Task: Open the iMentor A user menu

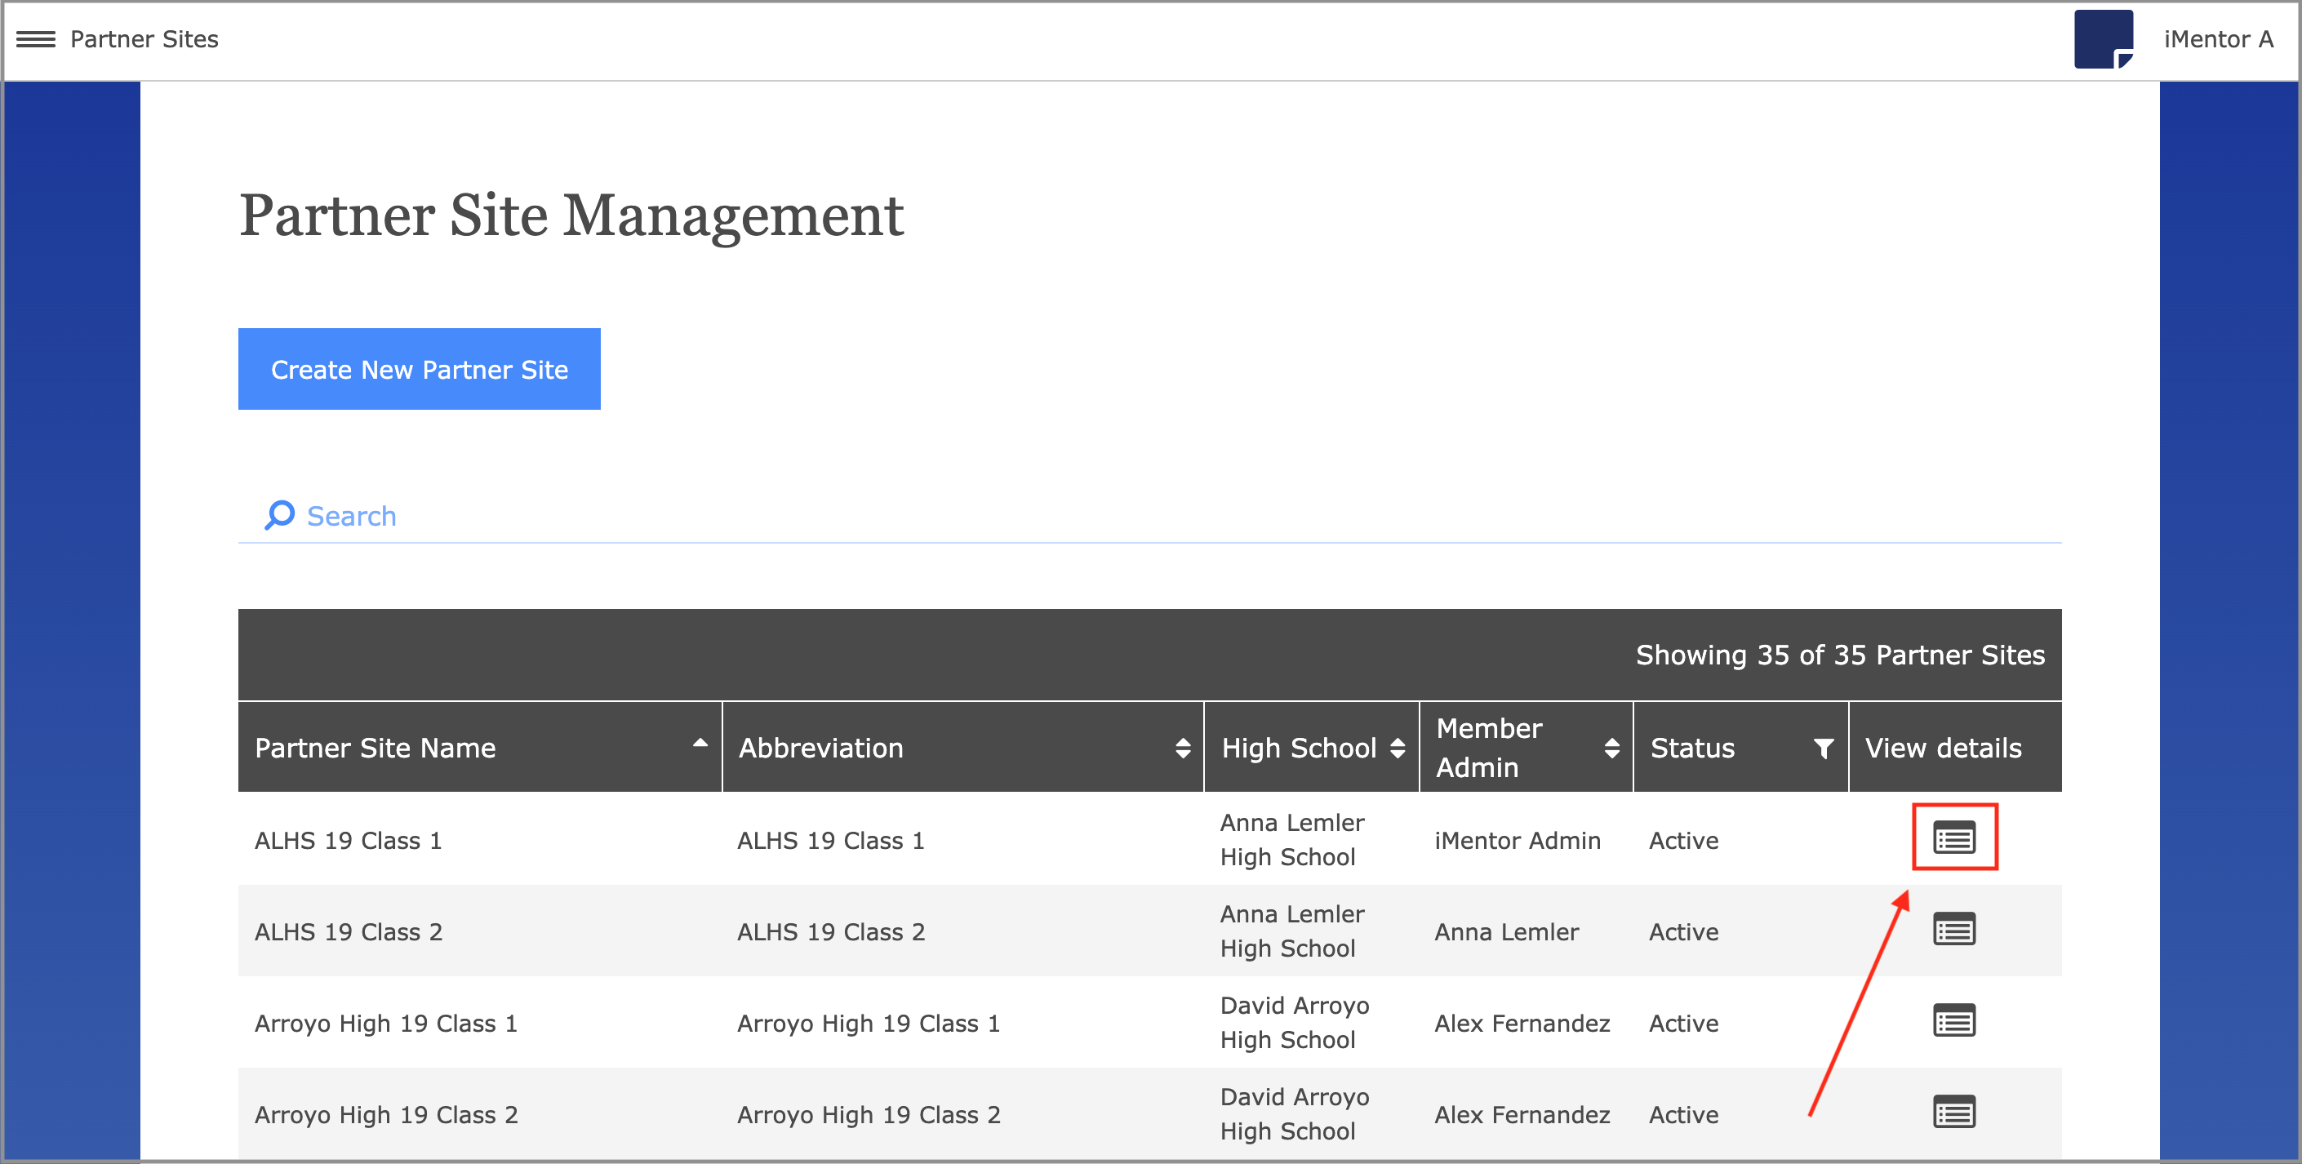Action: click(x=2217, y=39)
